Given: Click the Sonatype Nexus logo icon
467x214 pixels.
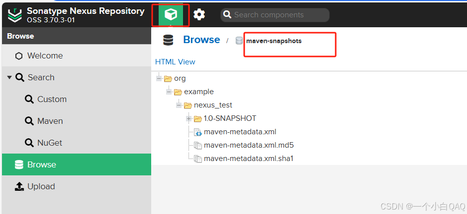Looking at the screenshot, I should 15,15.
